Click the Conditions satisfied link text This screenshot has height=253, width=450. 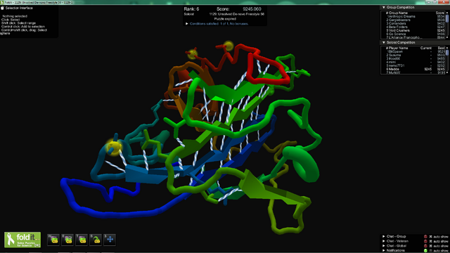pos(219,24)
